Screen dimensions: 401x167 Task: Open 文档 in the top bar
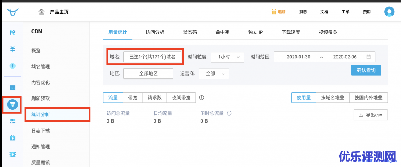(x=324, y=12)
